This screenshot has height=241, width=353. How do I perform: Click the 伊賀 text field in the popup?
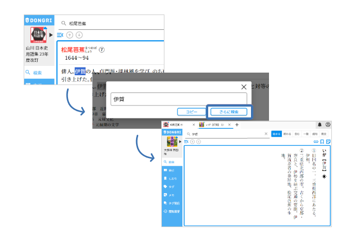(179, 99)
